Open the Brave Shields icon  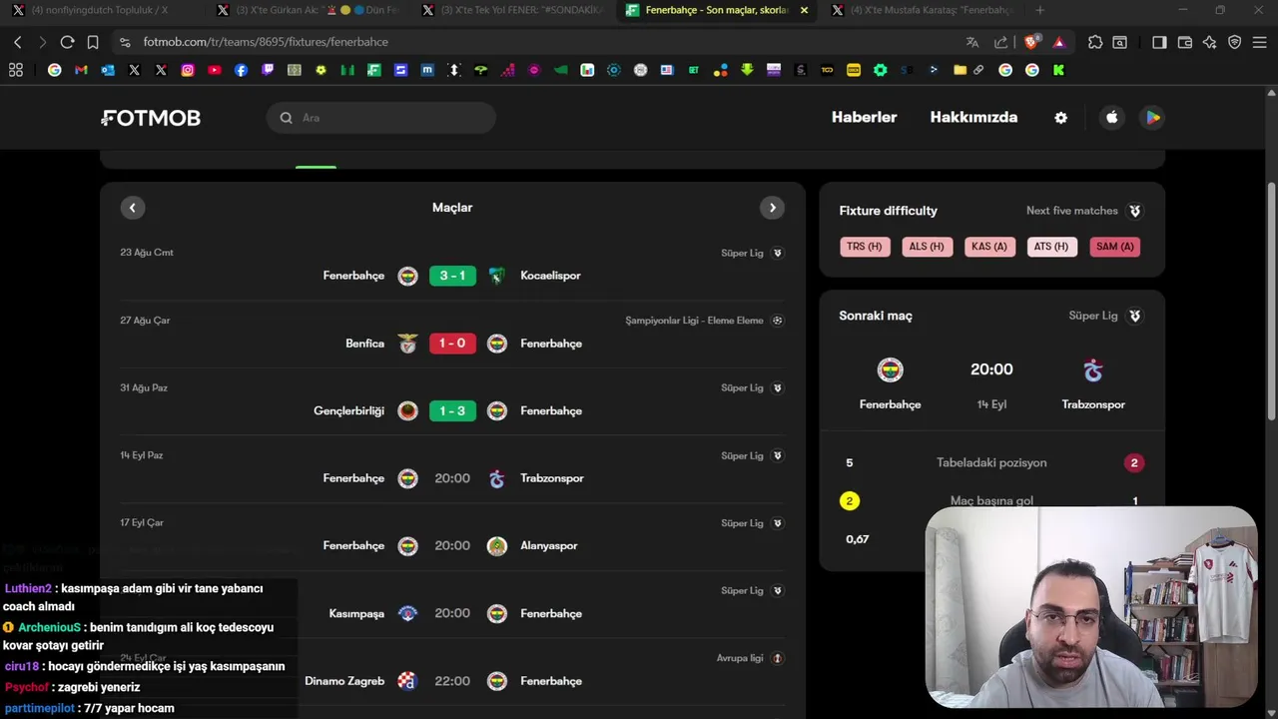pyautogui.click(x=1032, y=42)
